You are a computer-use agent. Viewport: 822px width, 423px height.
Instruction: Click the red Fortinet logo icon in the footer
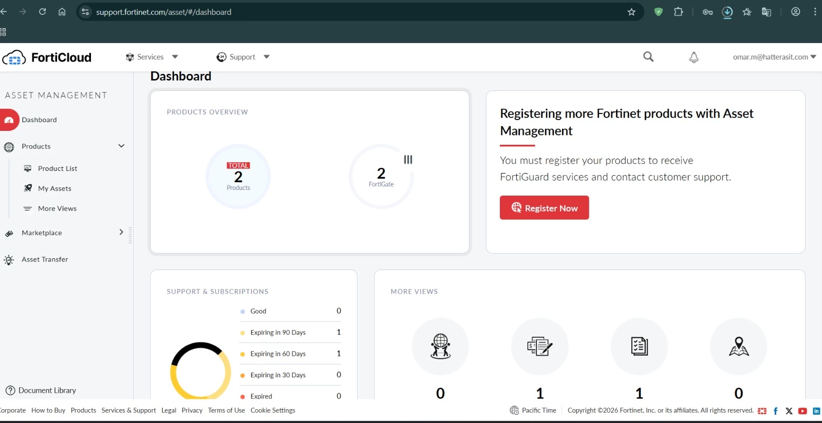point(762,411)
